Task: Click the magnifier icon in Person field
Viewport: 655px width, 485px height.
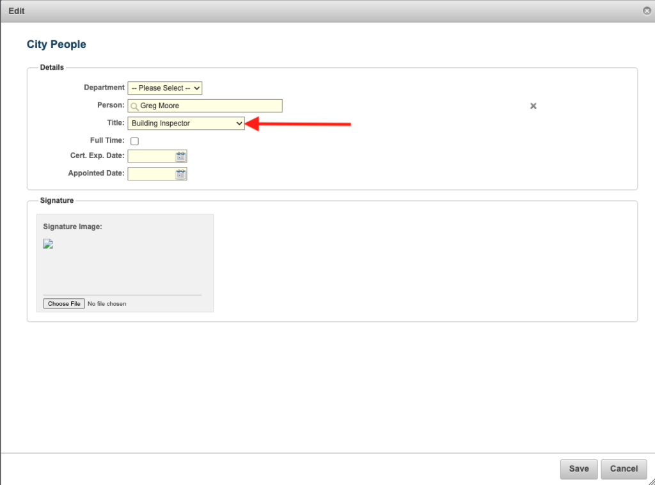Action: (x=134, y=106)
